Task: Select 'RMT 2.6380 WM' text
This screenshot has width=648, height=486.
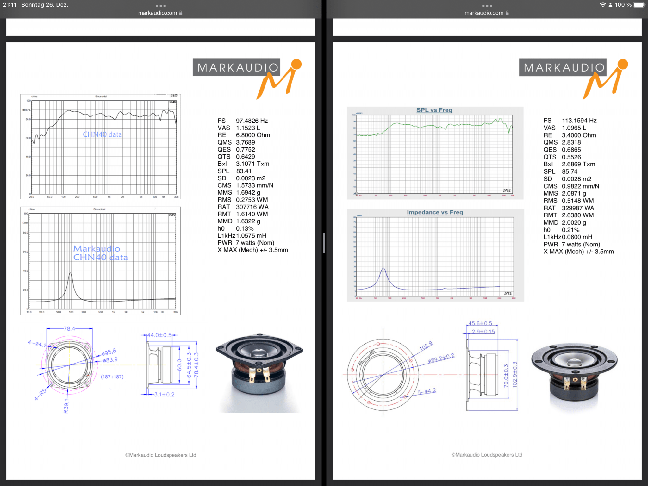Action: tap(569, 215)
